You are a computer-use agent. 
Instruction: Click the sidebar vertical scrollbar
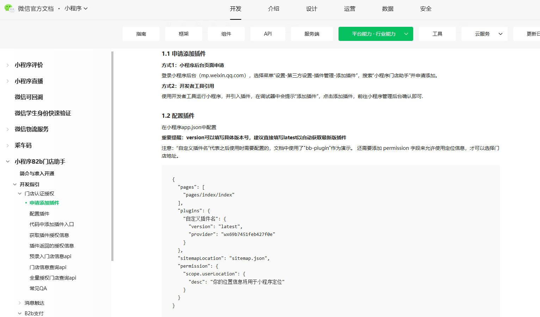[112, 156]
